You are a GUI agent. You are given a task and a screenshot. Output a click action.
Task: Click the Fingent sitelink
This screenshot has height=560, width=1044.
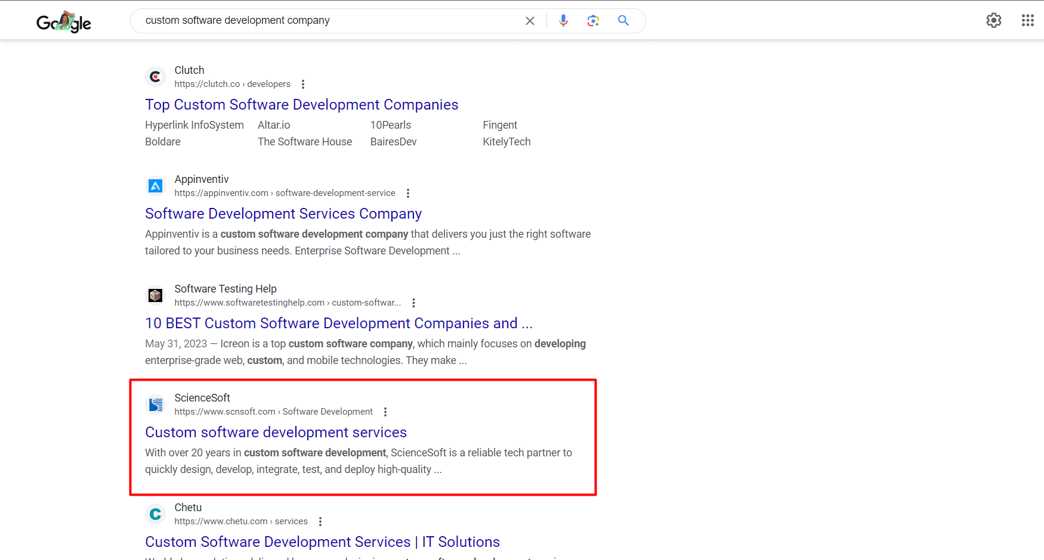(500, 125)
